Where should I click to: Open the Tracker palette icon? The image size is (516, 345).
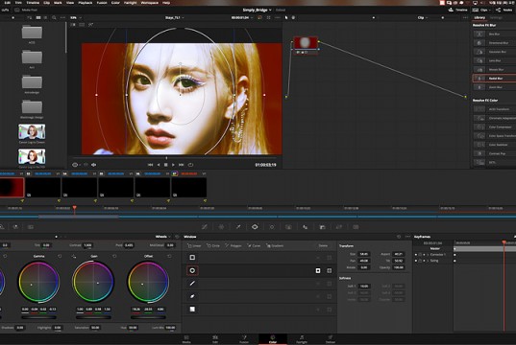pyautogui.click(x=272, y=227)
